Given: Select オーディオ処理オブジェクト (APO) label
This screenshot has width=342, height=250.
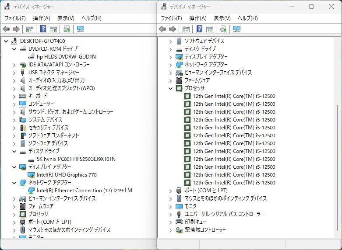Looking at the screenshot, I should tap(61, 88).
